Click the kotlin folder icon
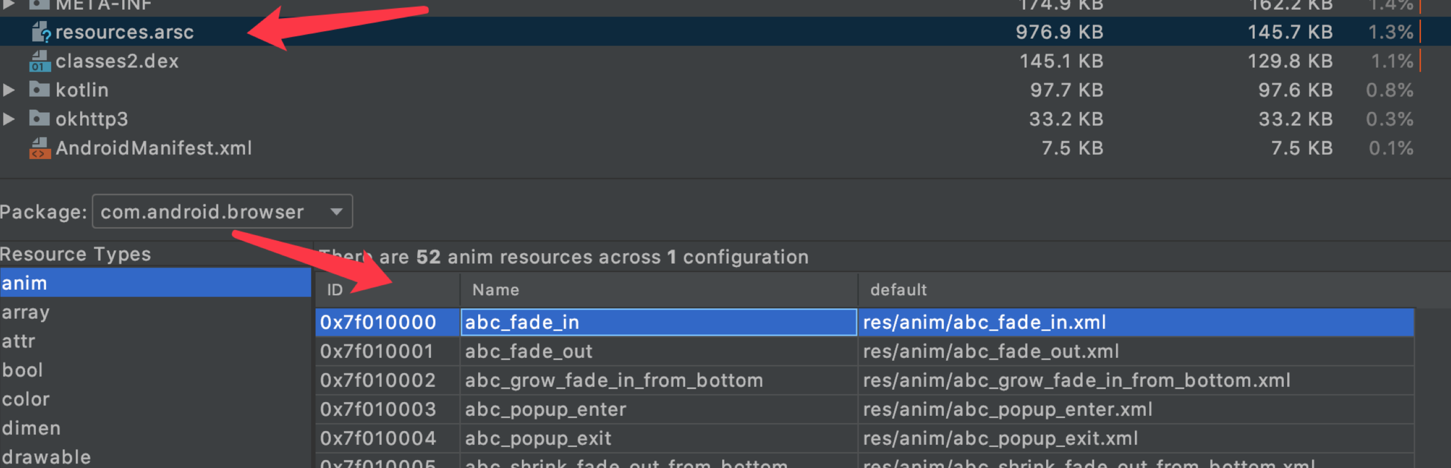This screenshot has height=468, width=1451. coord(39,89)
